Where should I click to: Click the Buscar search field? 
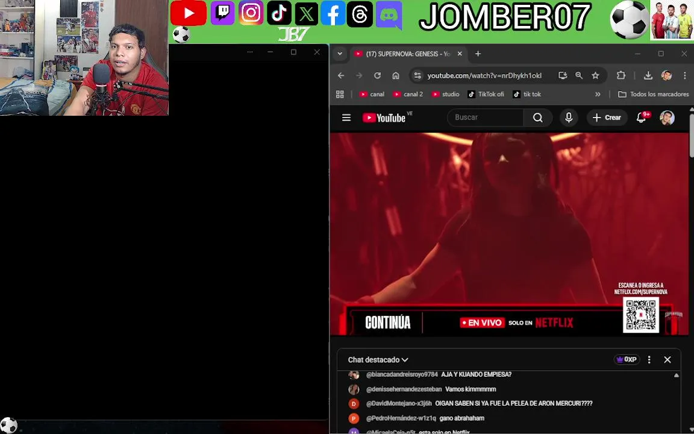click(x=486, y=118)
